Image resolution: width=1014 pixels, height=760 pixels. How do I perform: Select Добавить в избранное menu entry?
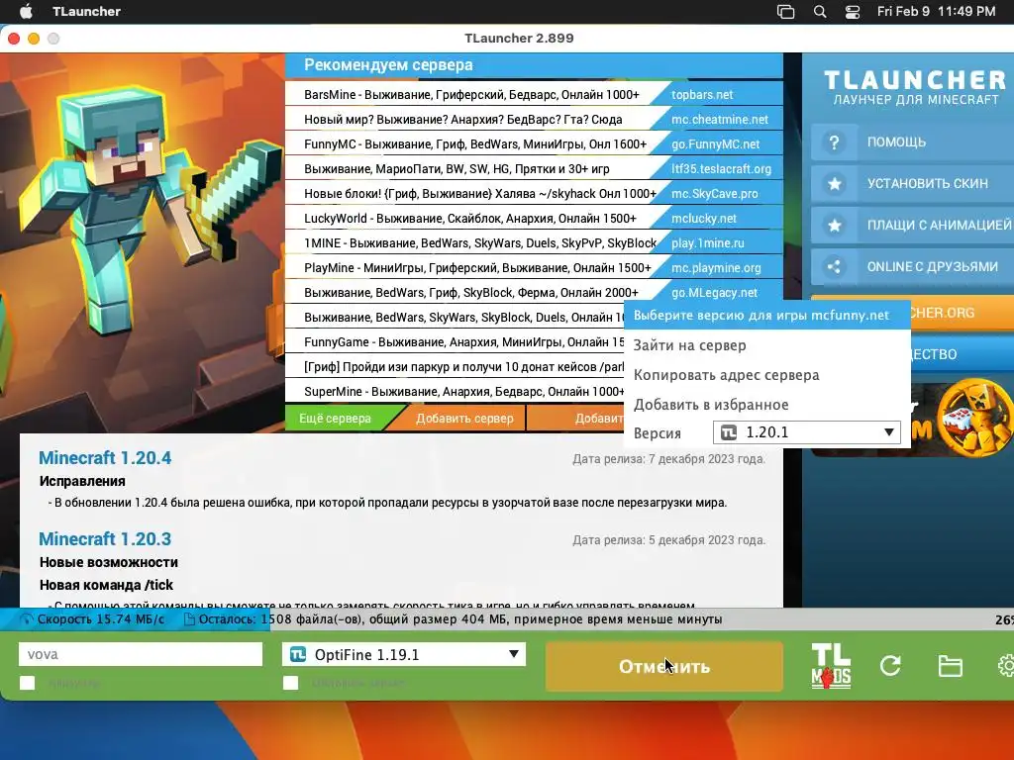click(767, 405)
